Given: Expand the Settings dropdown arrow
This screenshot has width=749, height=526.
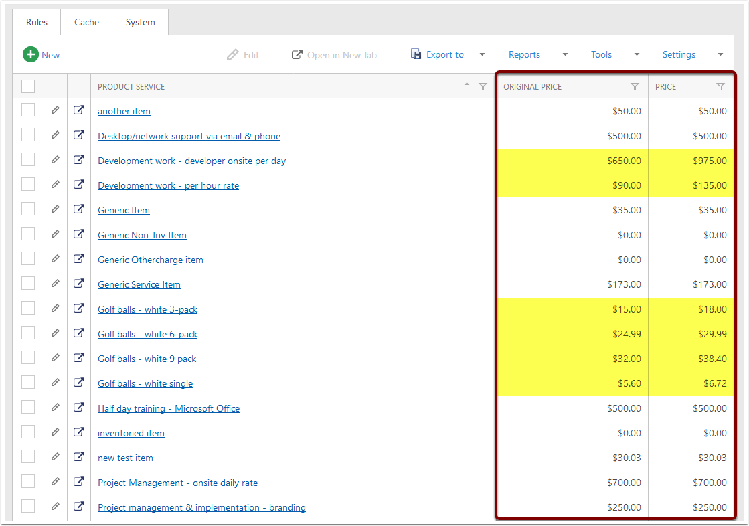Looking at the screenshot, I should coord(720,54).
